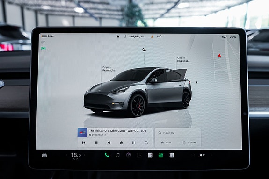Image resolution: width=269 pixels, height=179 pixels.
Task: Open the audio equalizer icon
Action: pyautogui.click(x=134, y=143)
